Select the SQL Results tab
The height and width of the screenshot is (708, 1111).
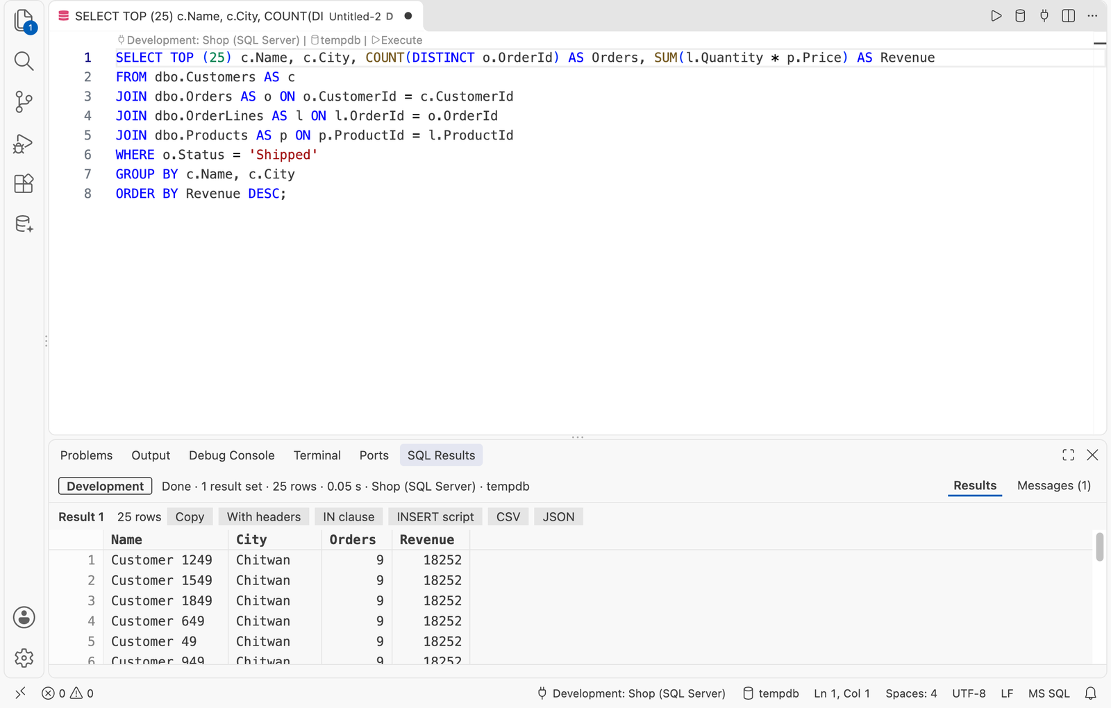point(442,455)
